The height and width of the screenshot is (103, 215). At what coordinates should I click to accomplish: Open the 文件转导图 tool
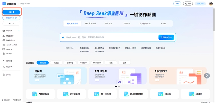click(71, 94)
